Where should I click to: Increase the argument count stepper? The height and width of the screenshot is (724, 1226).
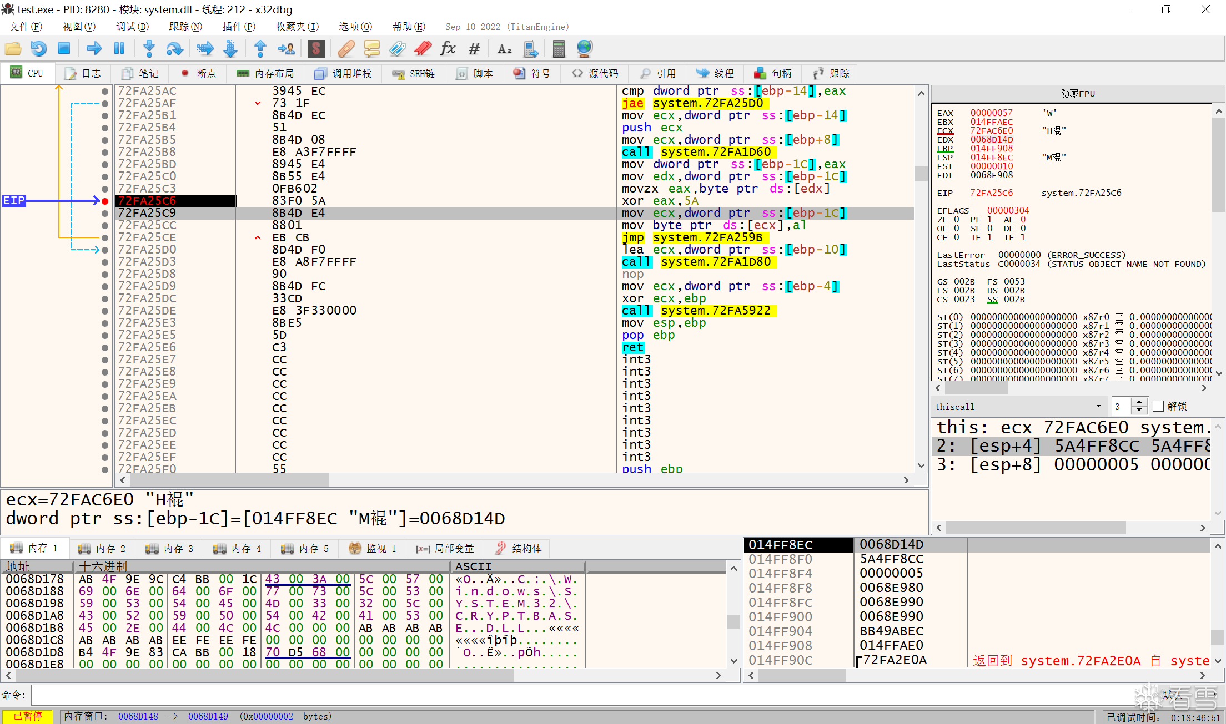(x=1139, y=402)
